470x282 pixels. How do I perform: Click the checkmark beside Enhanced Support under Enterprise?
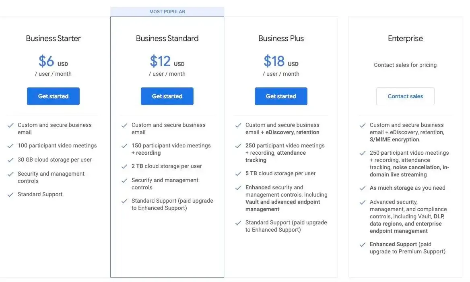(x=363, y=244)
